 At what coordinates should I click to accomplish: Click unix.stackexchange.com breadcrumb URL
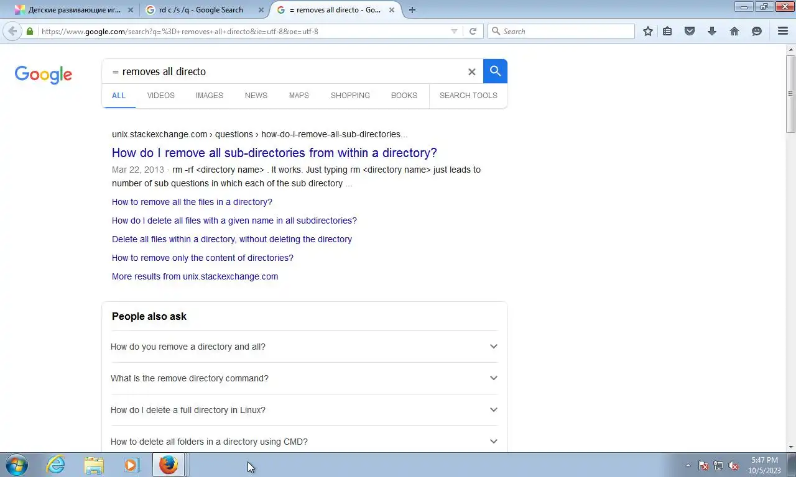(x=259, y=134)
